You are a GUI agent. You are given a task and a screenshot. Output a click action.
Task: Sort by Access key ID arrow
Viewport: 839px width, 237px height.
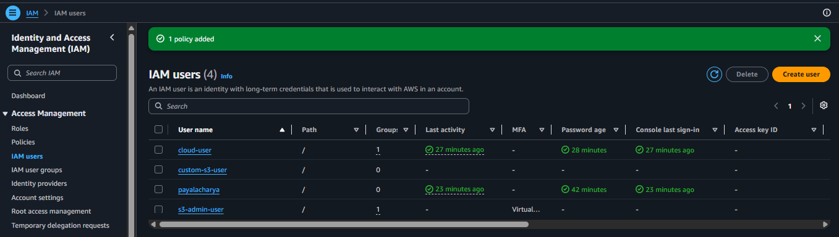[814, 130]
